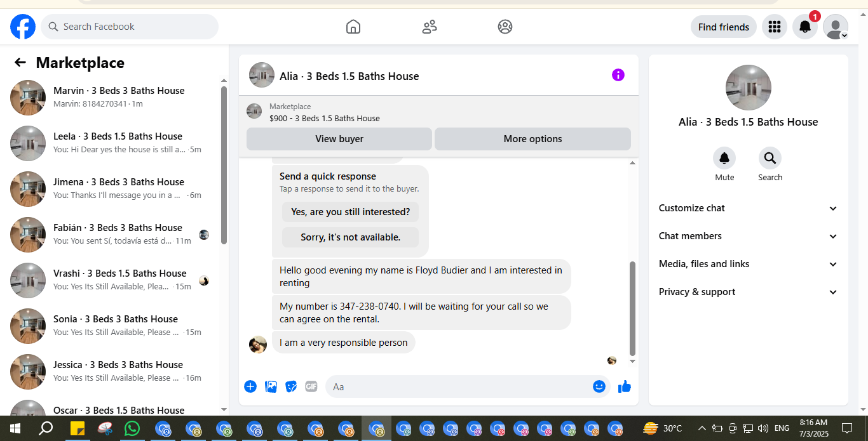This screenshot has width=868, height=441.
Task: Expand Customize chat section
Action: click(749, 208)
